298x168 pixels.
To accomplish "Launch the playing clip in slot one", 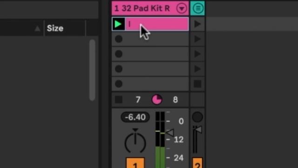I will point(118,24).
